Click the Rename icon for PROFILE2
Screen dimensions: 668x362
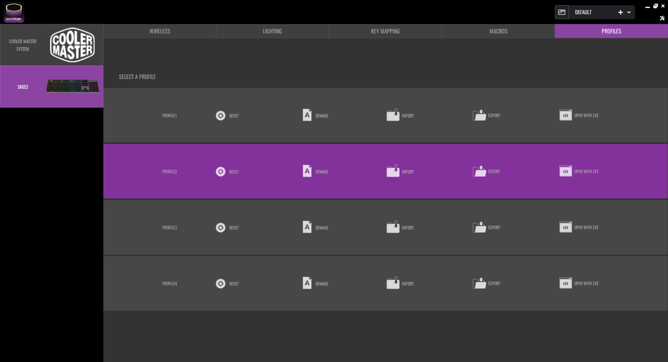307,171
